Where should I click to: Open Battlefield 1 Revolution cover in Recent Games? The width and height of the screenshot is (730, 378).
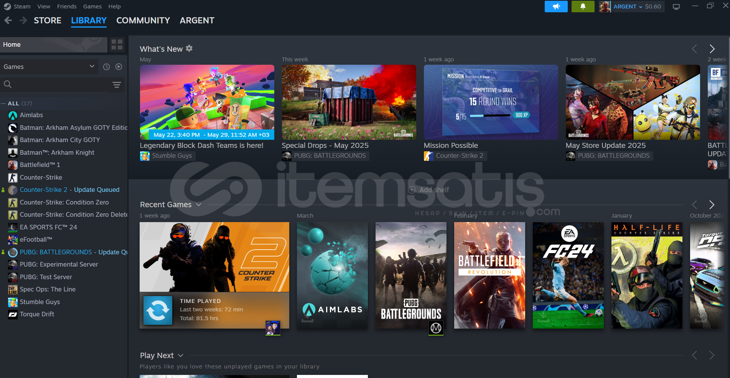tap(489, 275)
